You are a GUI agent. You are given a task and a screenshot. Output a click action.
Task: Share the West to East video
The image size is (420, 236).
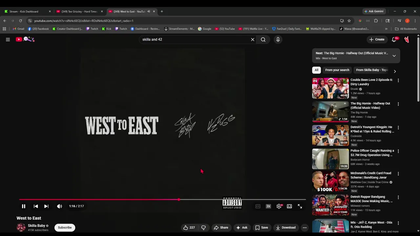[x=221, y=227]
